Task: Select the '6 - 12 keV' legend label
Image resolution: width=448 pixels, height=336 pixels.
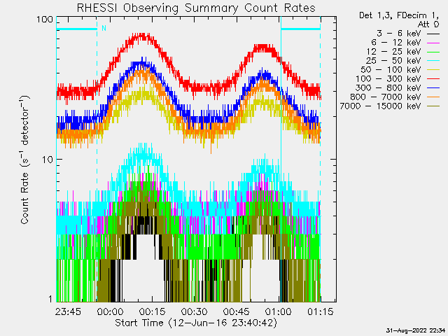Action: (396, 43)
